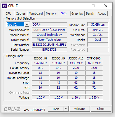Viewport: 115px width, 117px height.
Task: Click the XMP-3200 RAS# to CAS# value
Action: (x=94, y=73)
